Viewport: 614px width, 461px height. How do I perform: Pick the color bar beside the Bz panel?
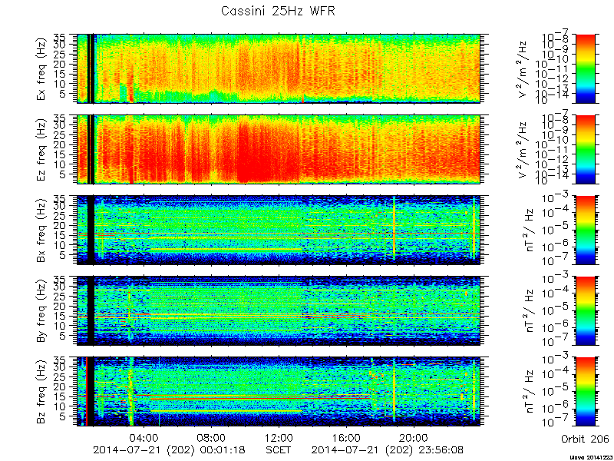click(585, 392)
